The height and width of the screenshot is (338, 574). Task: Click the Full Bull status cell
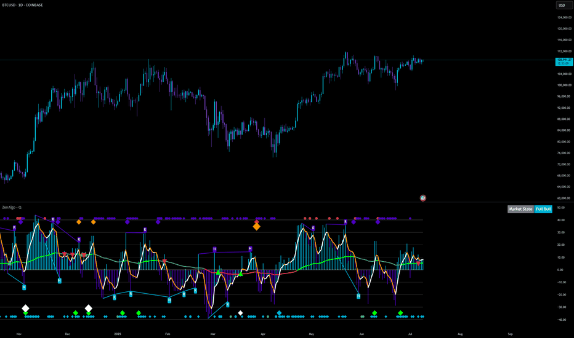(543, 209)
